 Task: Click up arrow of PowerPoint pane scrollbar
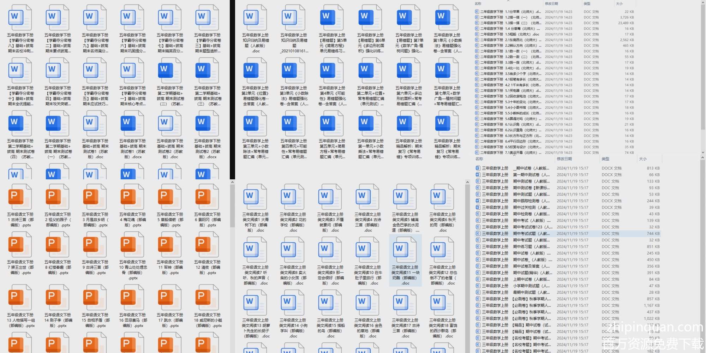[232, 183]
